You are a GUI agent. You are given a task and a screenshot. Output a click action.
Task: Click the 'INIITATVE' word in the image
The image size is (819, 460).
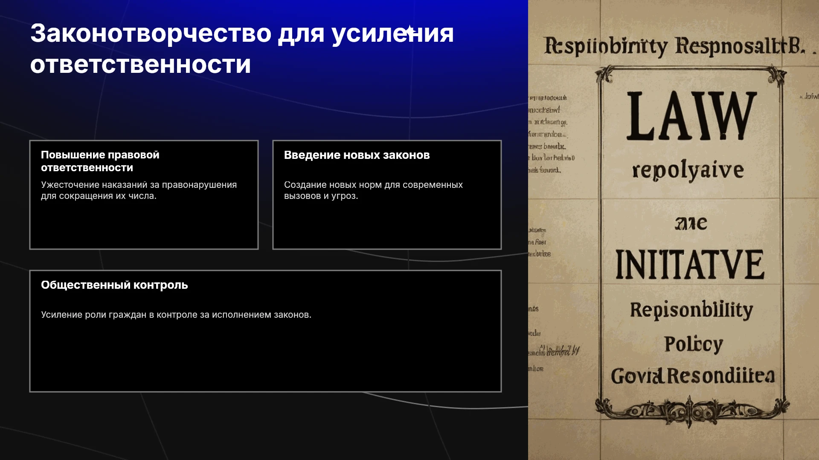pos(690,264)
